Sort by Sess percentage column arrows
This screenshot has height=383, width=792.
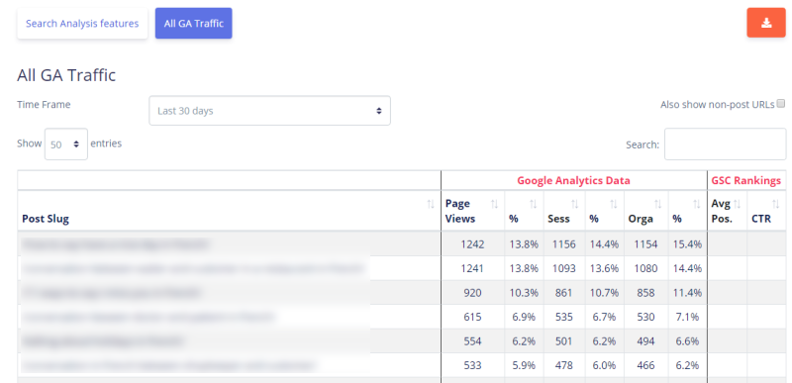(613, 204)
